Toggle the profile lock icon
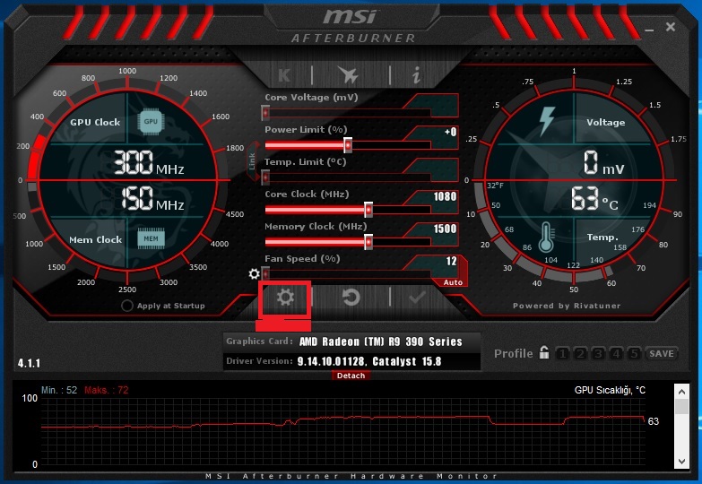 tap(544, 353)
